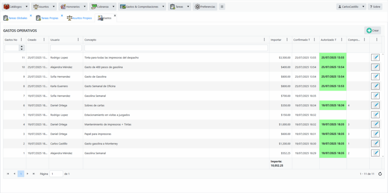The width and height of the screenshot is (388, 193).
Task: Click the Página number input field
Action: [56, 174]
